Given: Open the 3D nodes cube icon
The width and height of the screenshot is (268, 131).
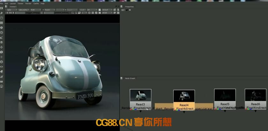Looking at the screenshot, I should point(2,52).
